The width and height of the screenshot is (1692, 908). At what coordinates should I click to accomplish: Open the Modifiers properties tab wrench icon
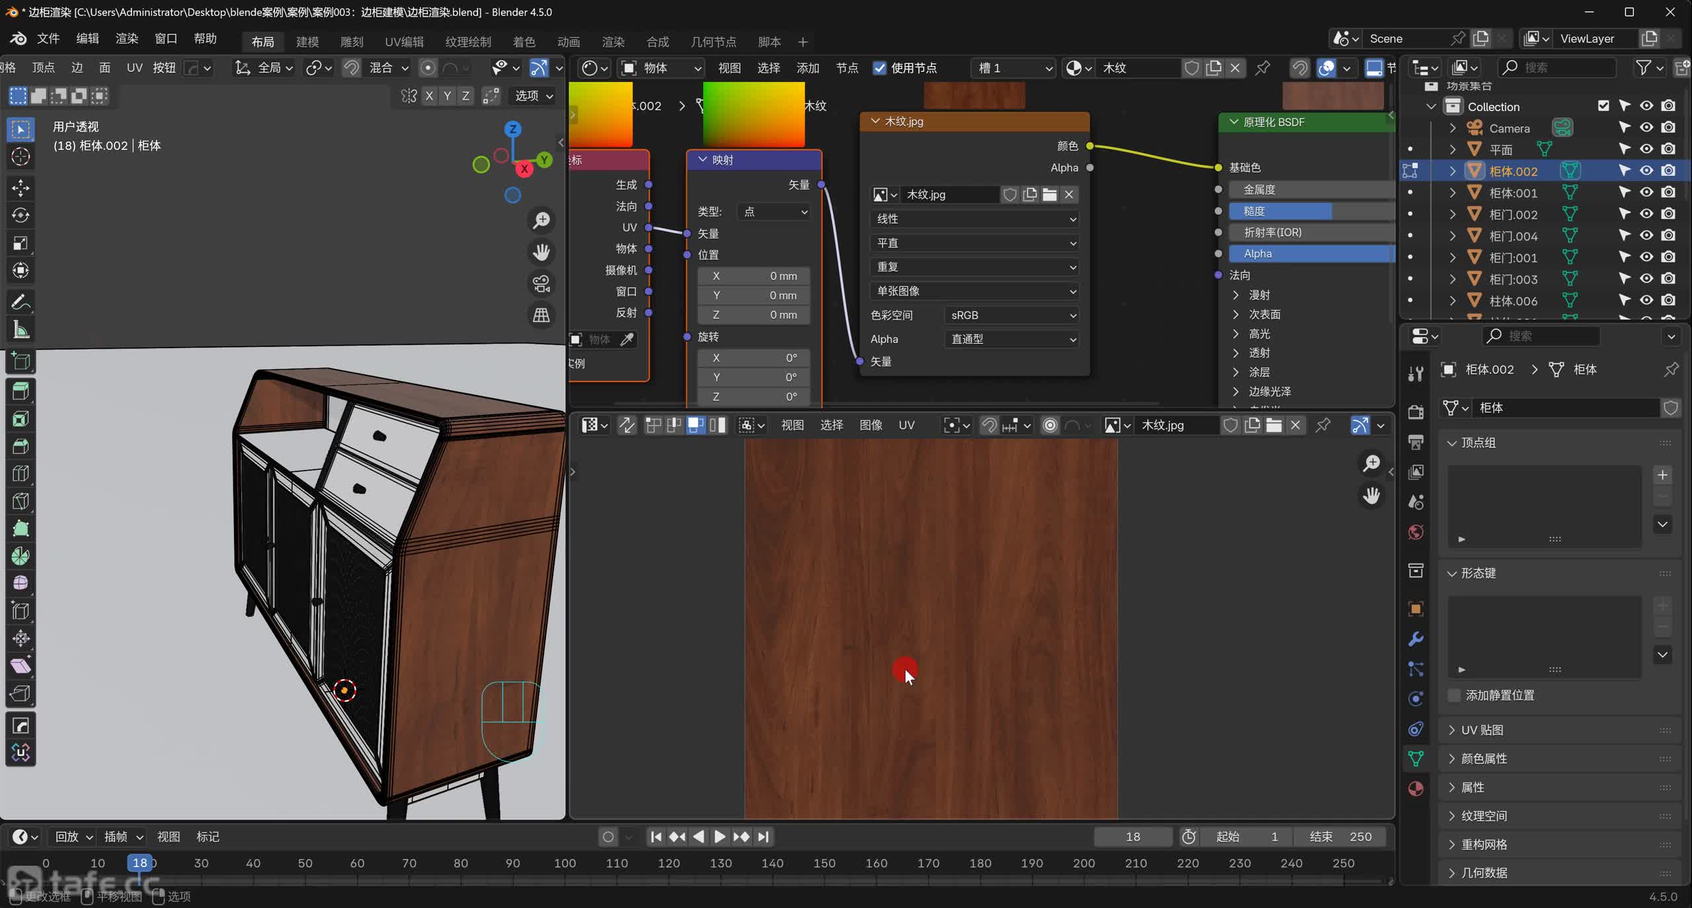1416,638
